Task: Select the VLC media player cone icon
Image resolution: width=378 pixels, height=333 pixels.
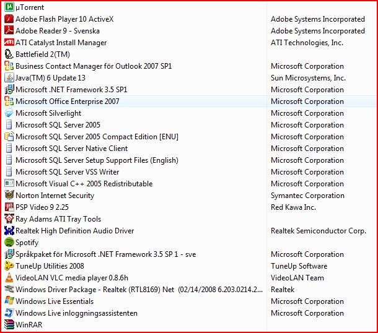Action: point(9,278)
